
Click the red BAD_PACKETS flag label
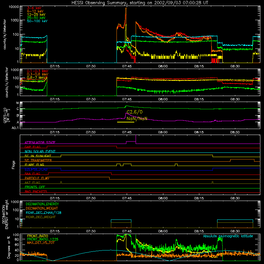pyautogui.click(x=36, y=191)
